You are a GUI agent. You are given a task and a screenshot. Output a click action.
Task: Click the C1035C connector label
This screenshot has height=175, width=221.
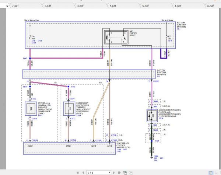click(156, 81)
